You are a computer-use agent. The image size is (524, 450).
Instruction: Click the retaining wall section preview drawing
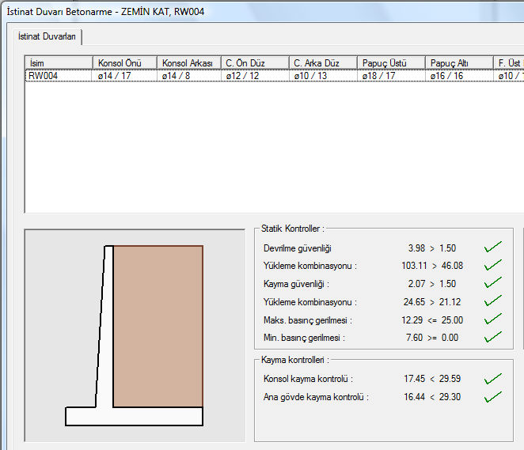(x=135, y=335)
